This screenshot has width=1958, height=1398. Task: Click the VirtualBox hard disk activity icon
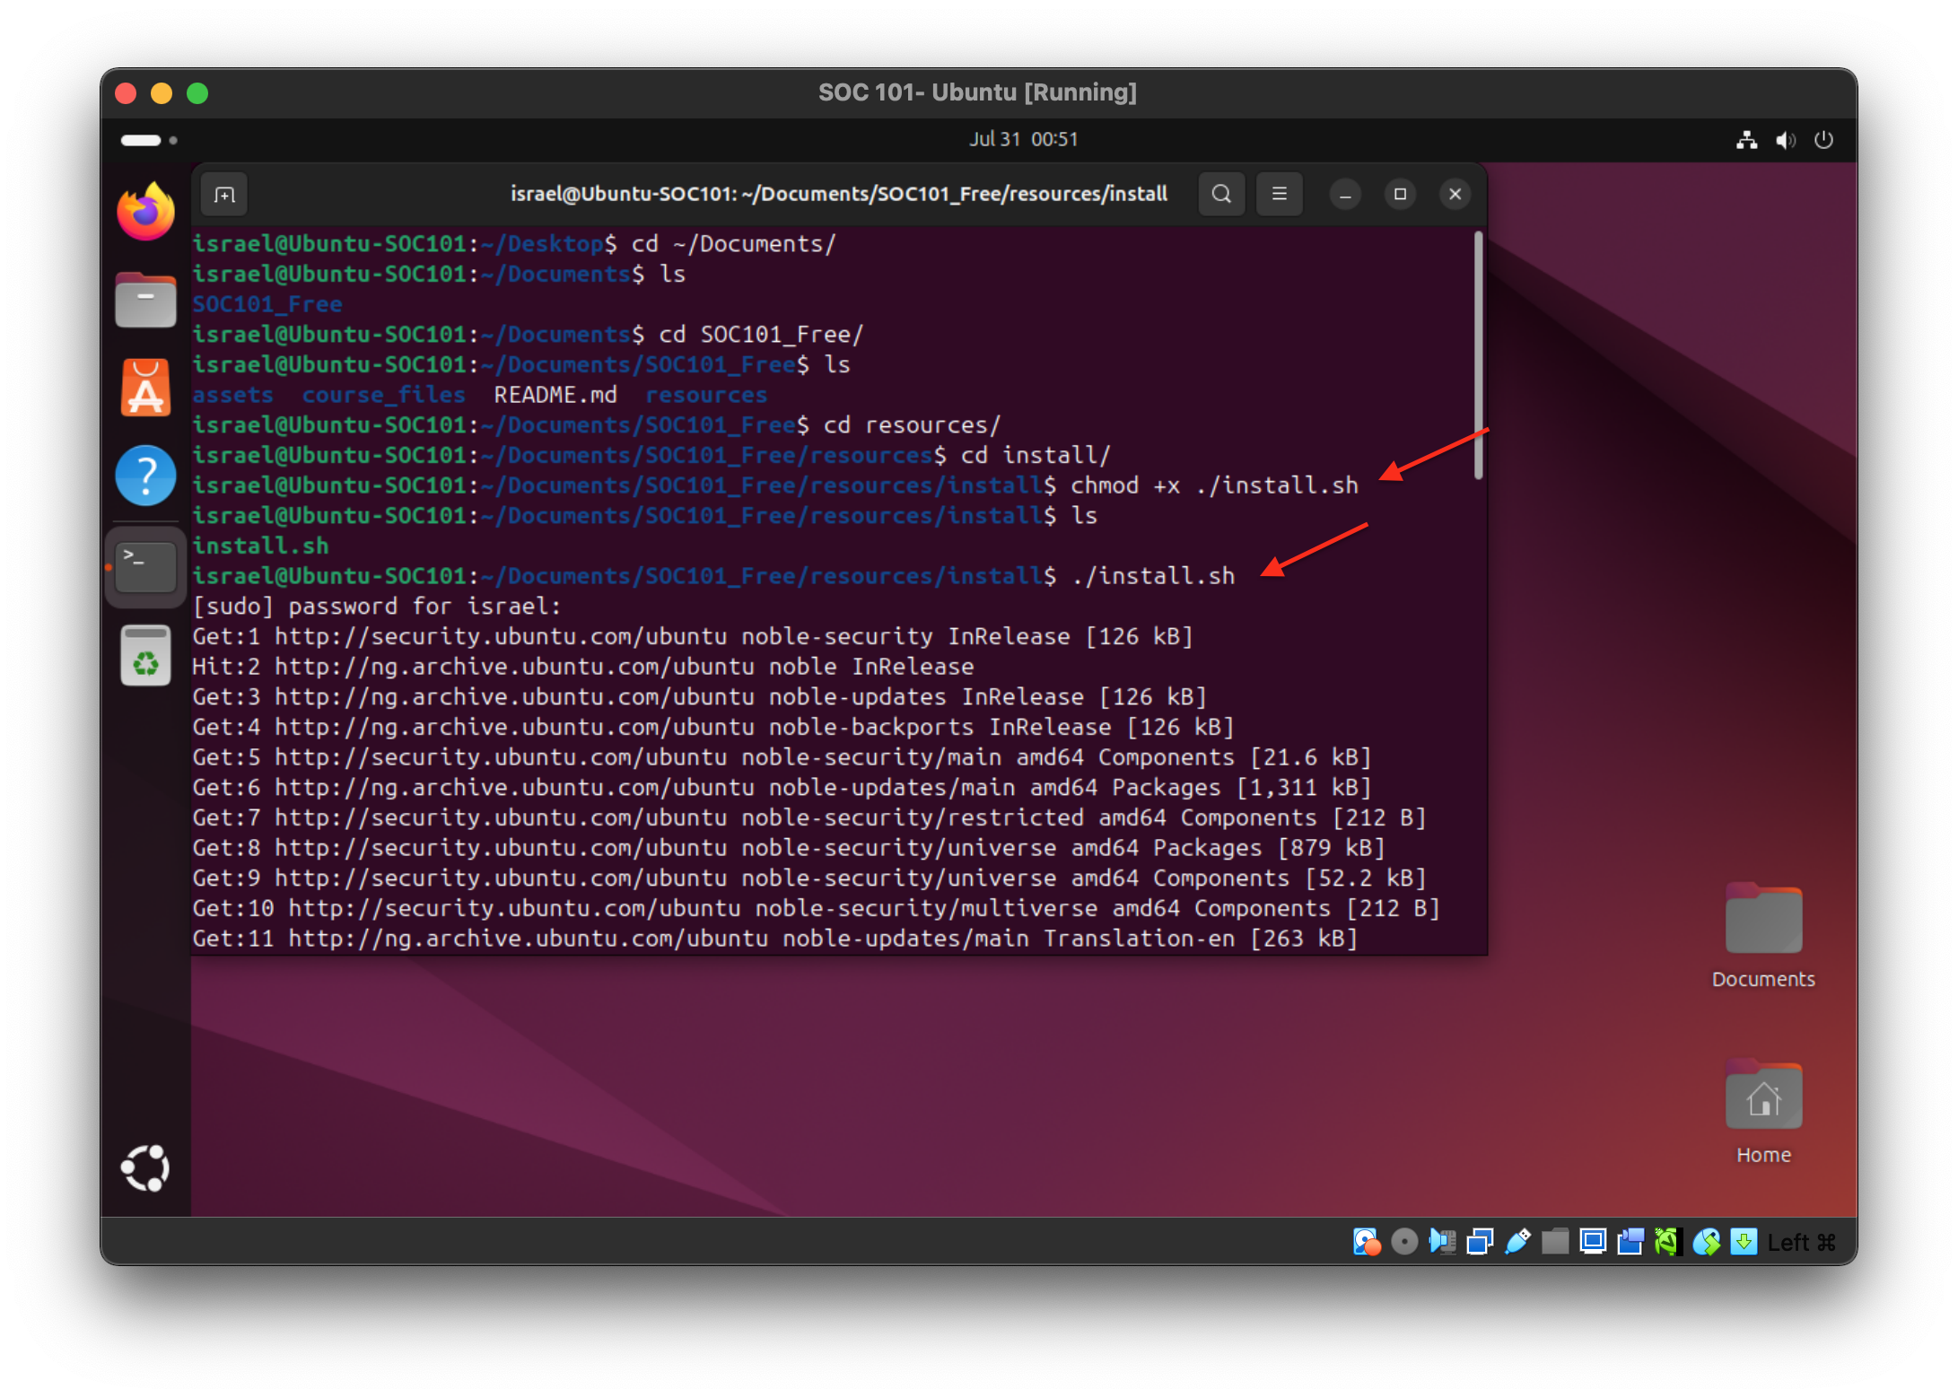1367,1242
